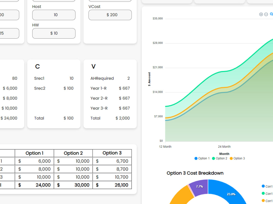Click the Option 1 table column header
This screenshot has width=273, height=204.
pyautogui.click(x=34, y=153)
